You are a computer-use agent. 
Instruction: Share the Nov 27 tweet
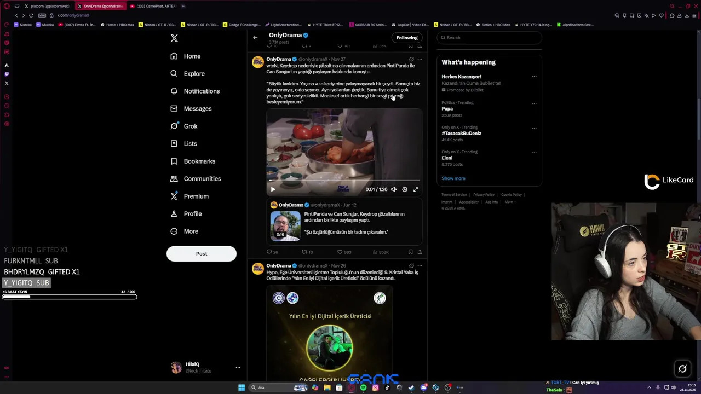tap(420, 252)
